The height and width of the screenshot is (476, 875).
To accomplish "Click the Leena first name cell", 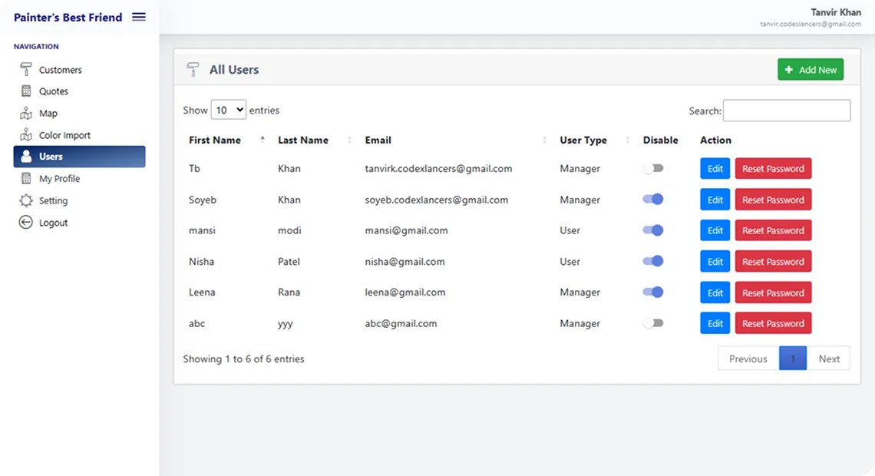I will pyautogui.click(x=202, y=293).
